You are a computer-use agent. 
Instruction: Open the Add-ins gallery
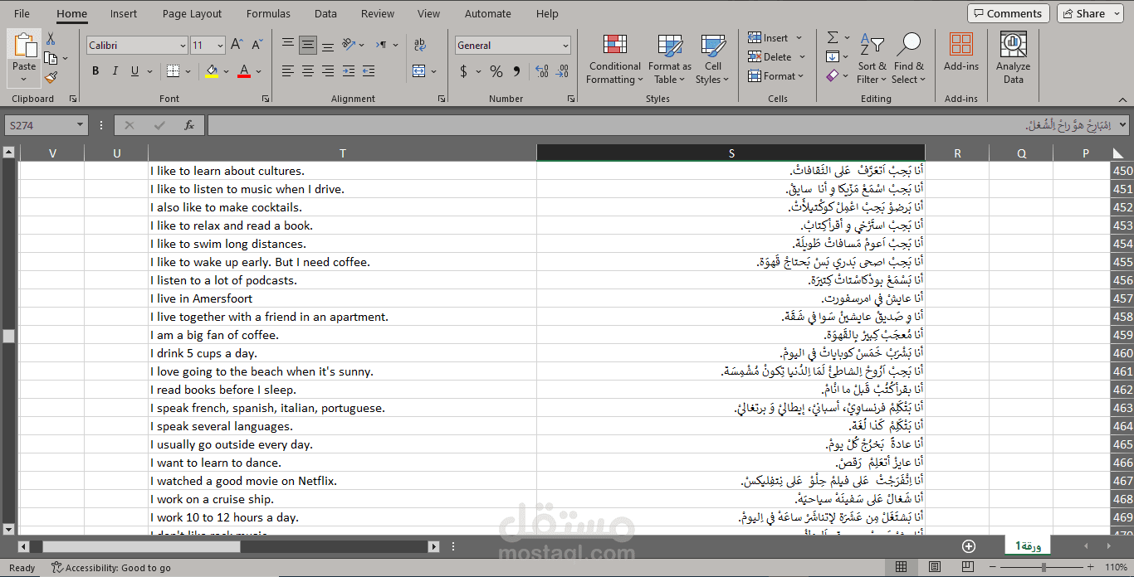(x=961, y=51)
